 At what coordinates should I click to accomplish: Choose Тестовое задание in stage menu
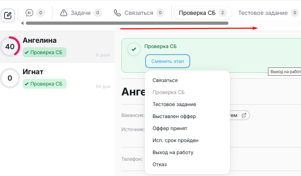coord(174,104)
